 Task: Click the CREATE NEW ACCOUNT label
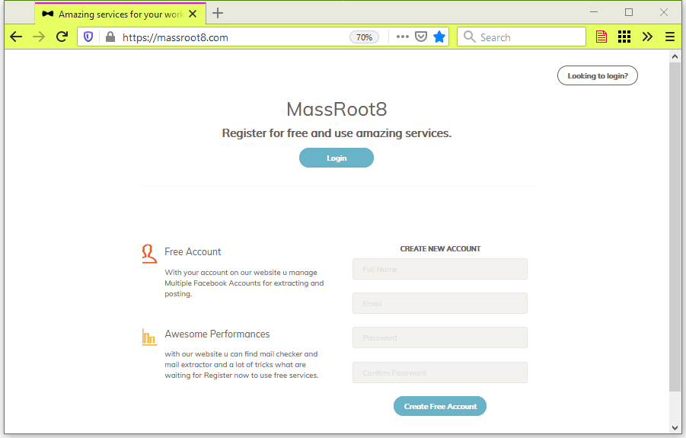pos(440,249)
